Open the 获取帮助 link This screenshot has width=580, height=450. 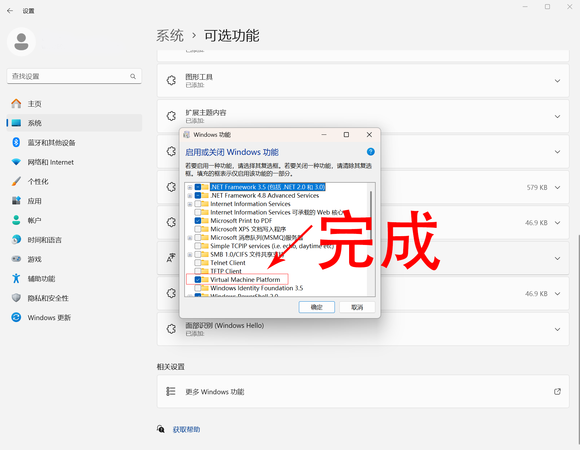tap(186, 429)
